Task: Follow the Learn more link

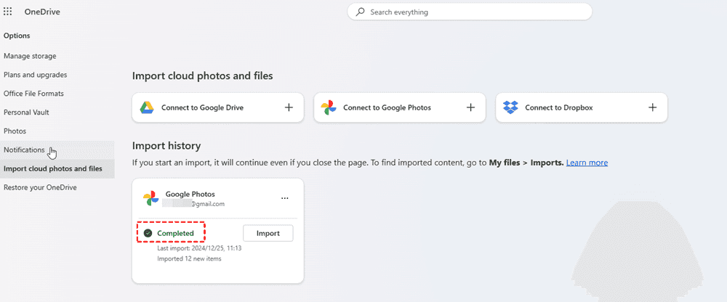Action: (x=587, y=163)
